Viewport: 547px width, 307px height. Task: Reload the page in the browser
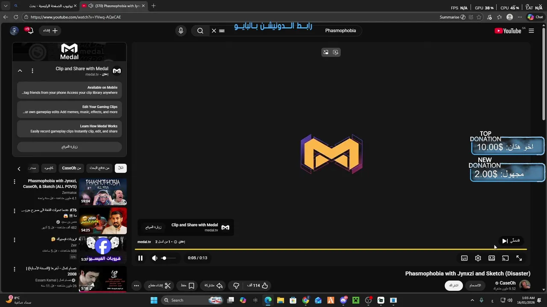tap(16, 17)
